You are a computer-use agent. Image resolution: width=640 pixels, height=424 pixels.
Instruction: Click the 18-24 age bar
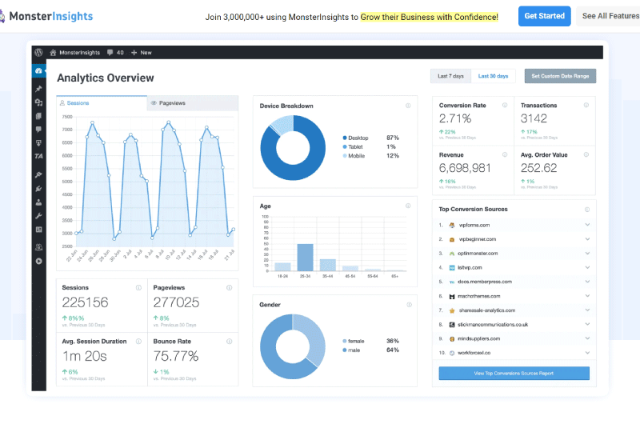[x=282, y=267]
